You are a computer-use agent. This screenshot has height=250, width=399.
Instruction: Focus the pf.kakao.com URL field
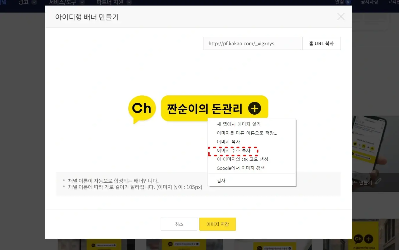252,43
